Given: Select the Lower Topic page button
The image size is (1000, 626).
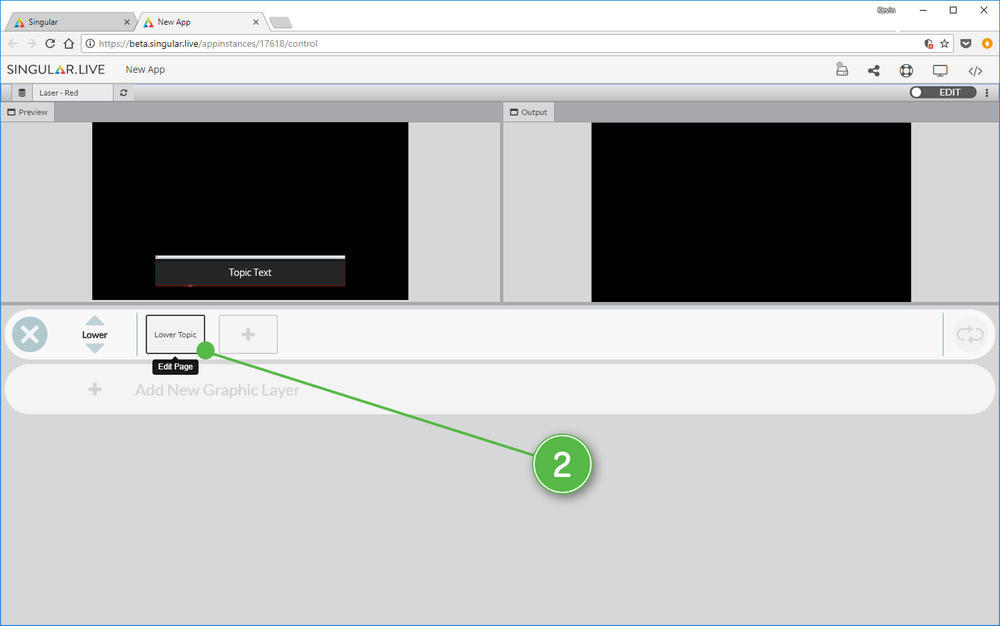Looking at the screenshot, I should pos(175,334).
